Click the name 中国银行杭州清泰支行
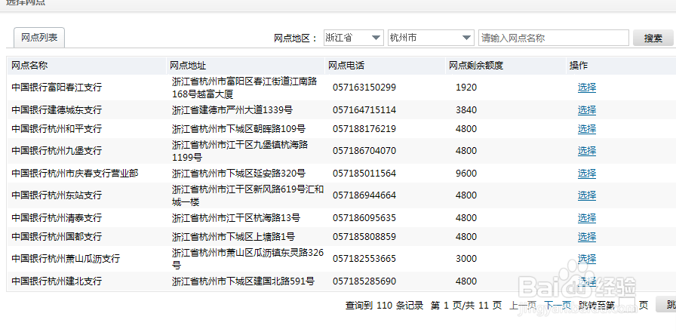This screenshot has height=332, width=676. click(57, 218)
